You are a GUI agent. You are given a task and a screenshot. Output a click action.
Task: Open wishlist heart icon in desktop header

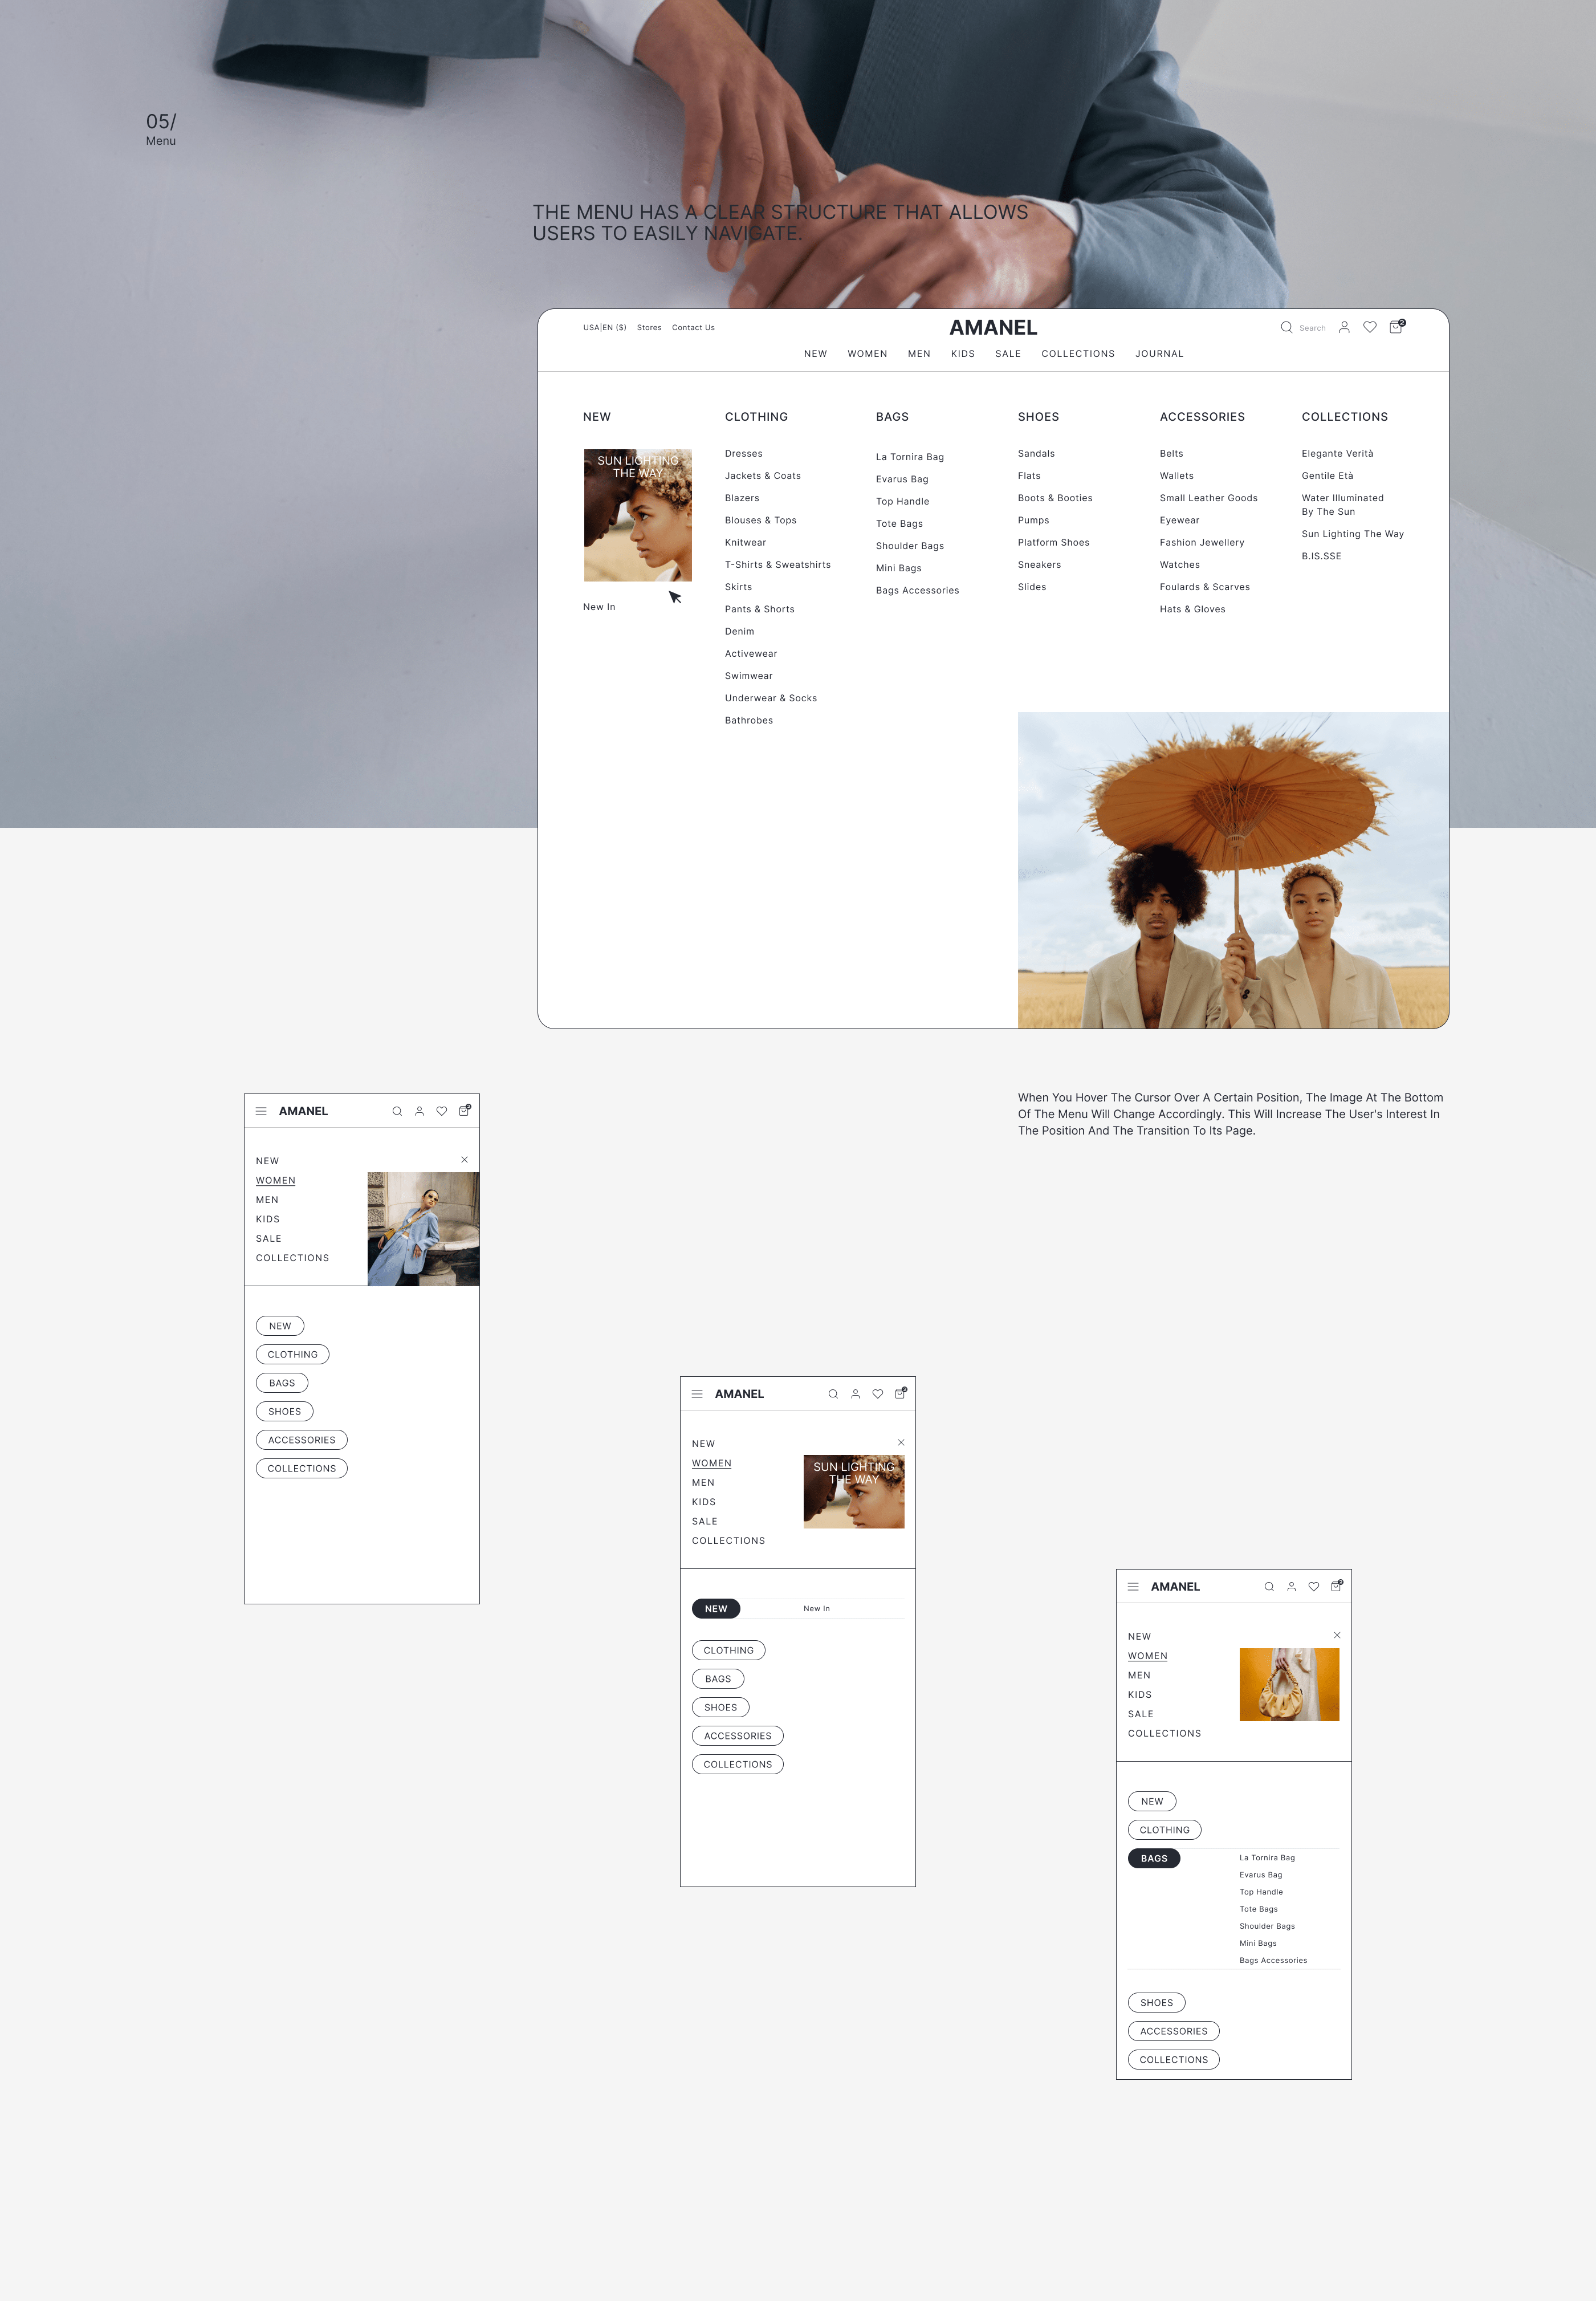click(1370, 327)
